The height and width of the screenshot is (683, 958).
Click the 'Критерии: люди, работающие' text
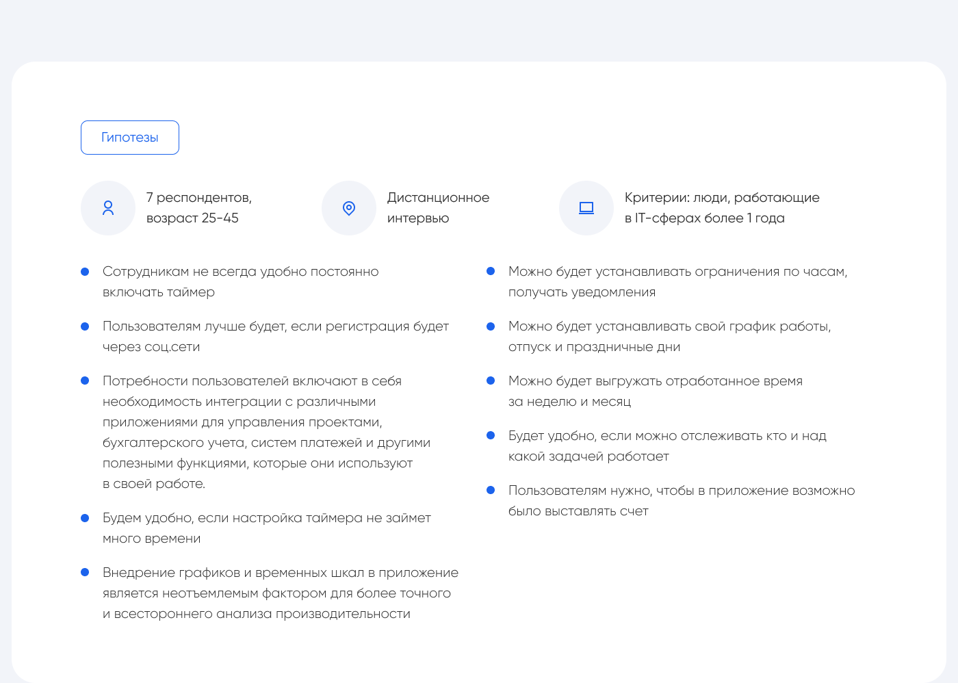pos(721,198)
